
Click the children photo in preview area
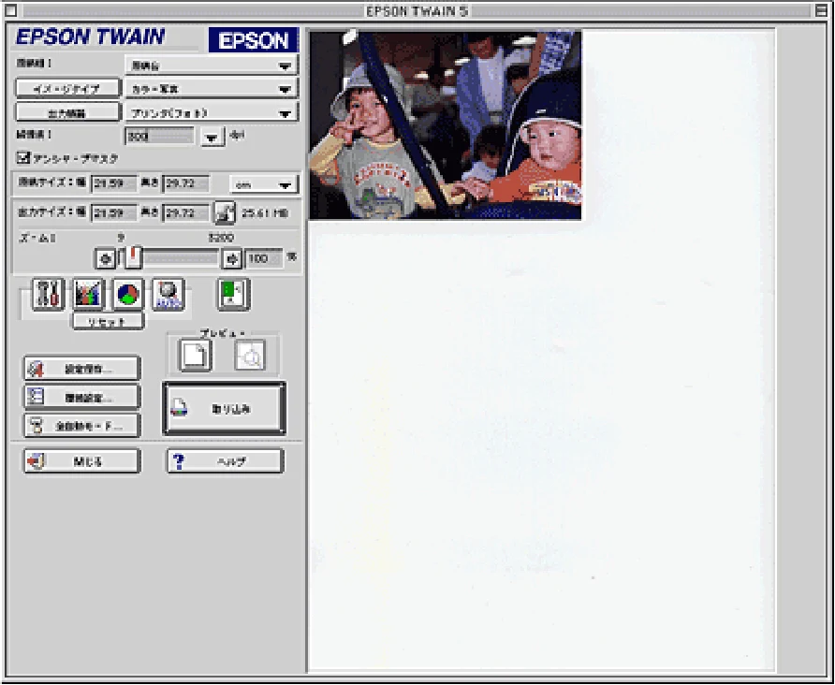[446, 125]
